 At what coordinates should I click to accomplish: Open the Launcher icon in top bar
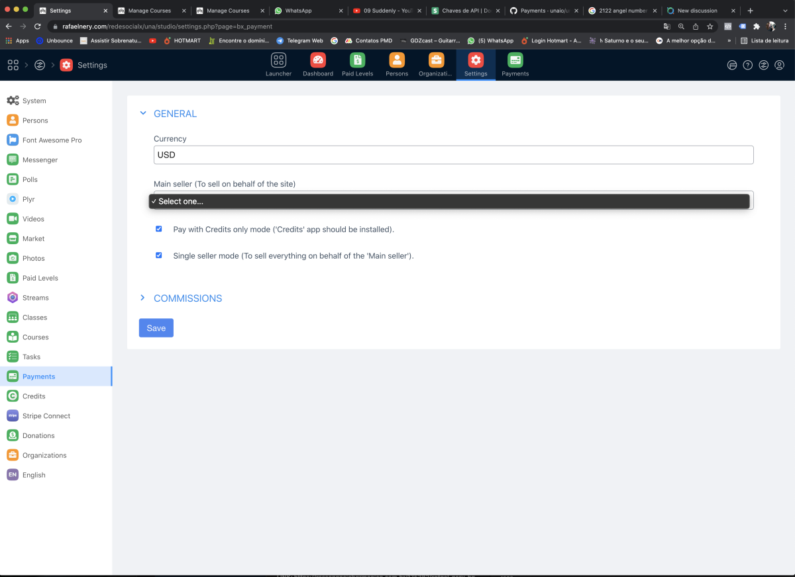tap(278, 61)
